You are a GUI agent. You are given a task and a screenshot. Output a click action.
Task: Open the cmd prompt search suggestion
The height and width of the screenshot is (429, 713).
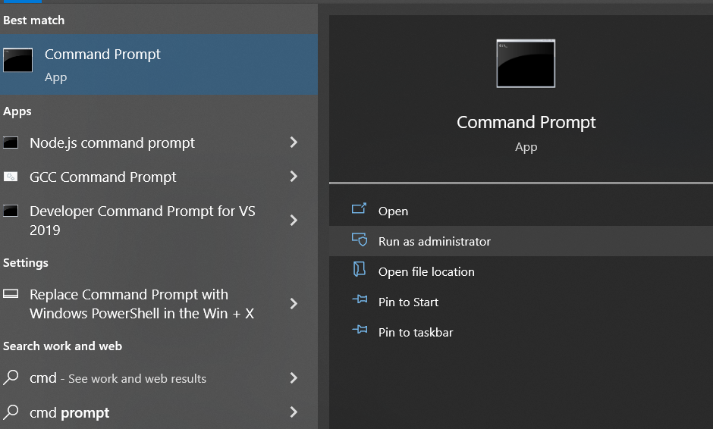[x=70, y=413]
